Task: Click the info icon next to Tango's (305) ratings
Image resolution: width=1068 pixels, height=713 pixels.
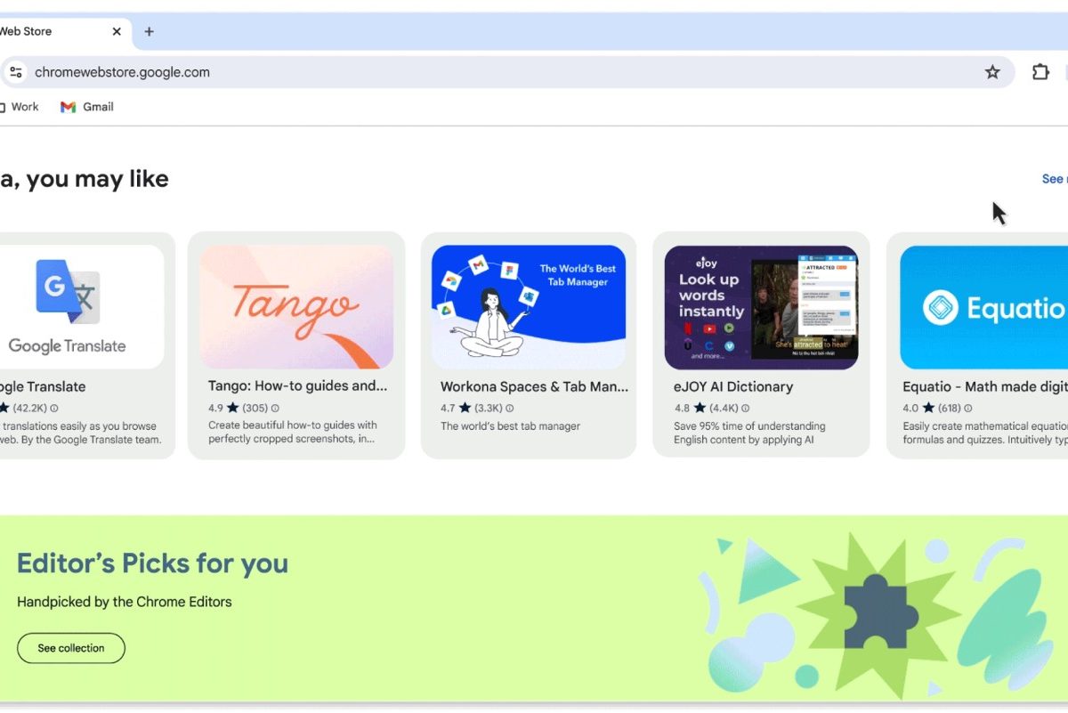Action: [275, 409]
